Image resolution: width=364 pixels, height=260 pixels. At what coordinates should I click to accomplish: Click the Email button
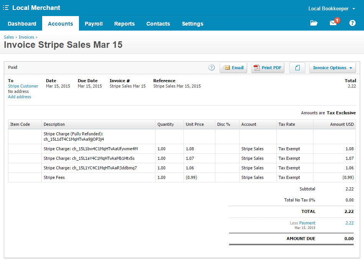pyautogui.click(x=233, y=68)
